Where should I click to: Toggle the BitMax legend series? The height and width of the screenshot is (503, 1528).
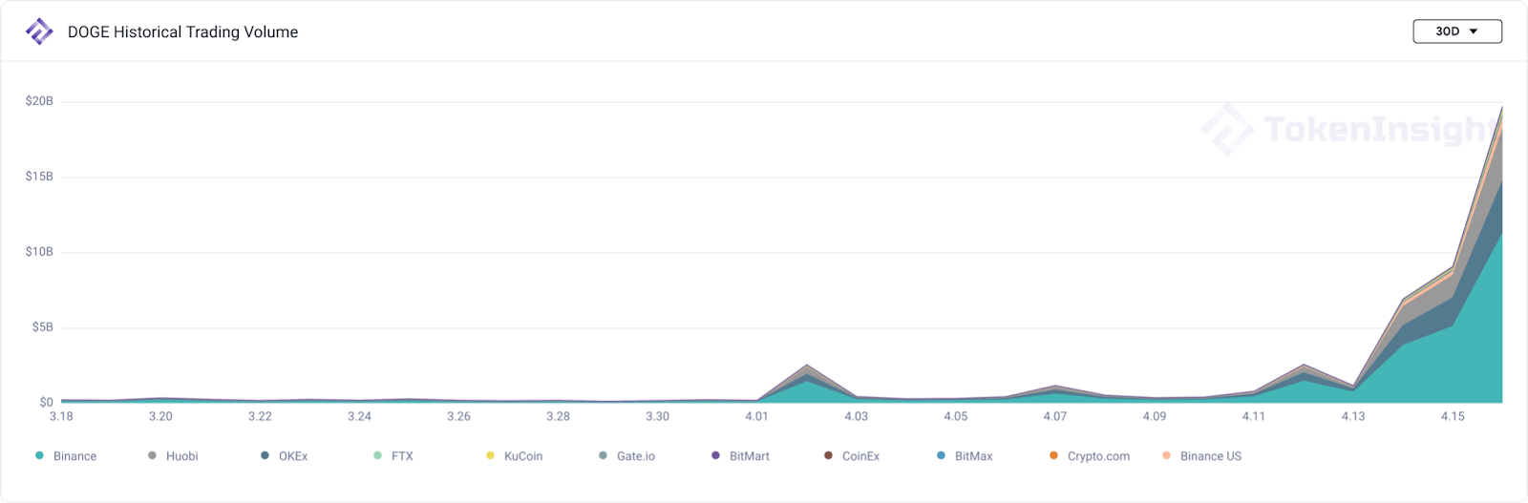tap(965, 456)
